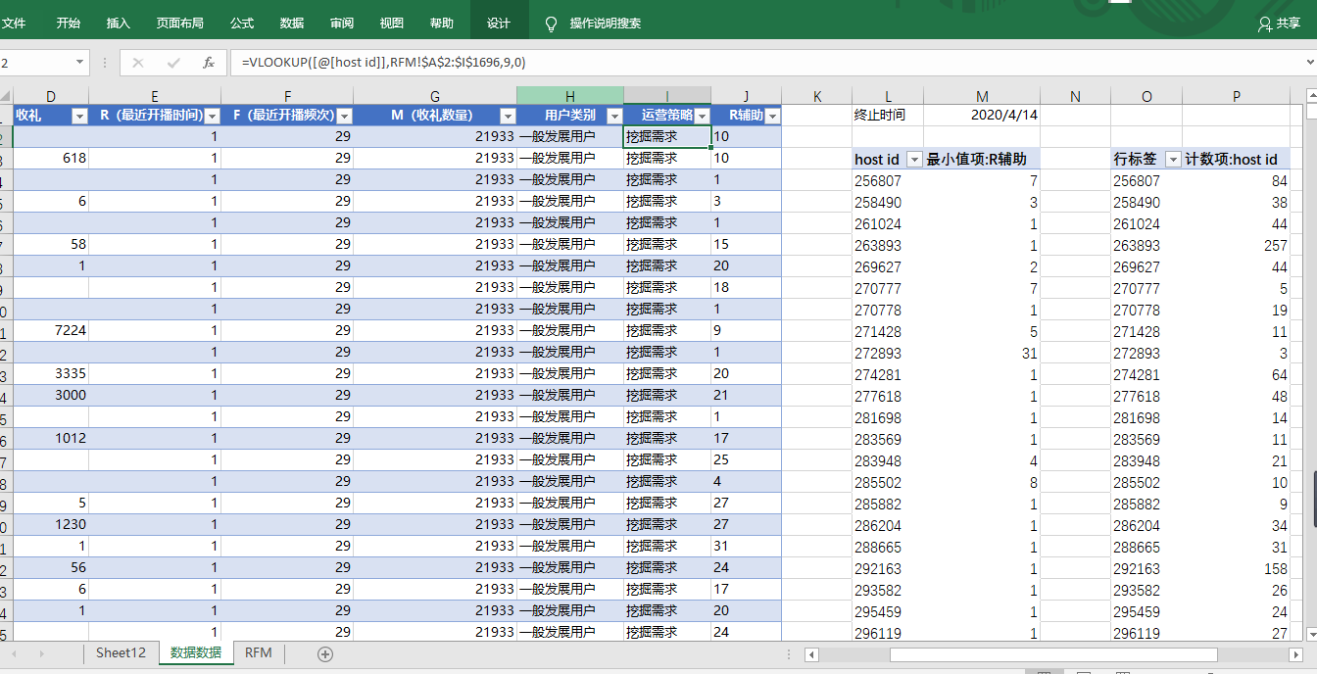
Task: Click the Enter checkmark icon in formula bar
Action: pos(173,63)
